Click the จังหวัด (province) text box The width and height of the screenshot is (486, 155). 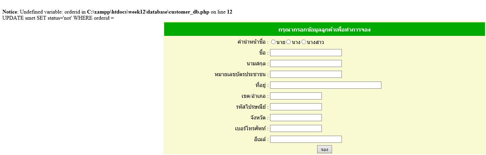coord(296,118)
